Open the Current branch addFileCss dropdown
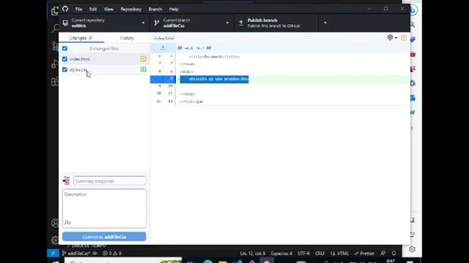This screenshot has height=263, width=469. click(192, 23)
